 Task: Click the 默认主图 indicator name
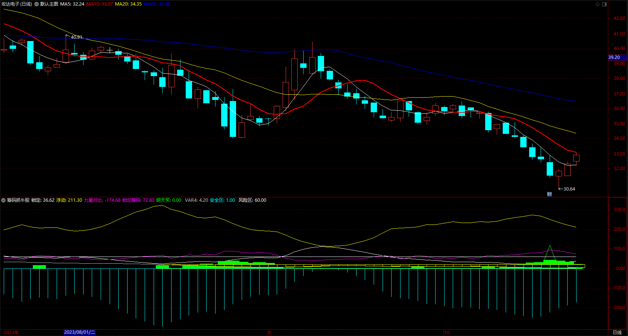point(49,4)
